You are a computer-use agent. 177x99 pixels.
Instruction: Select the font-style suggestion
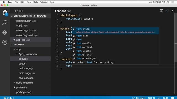pyautogui.click(x=116, y=31)
